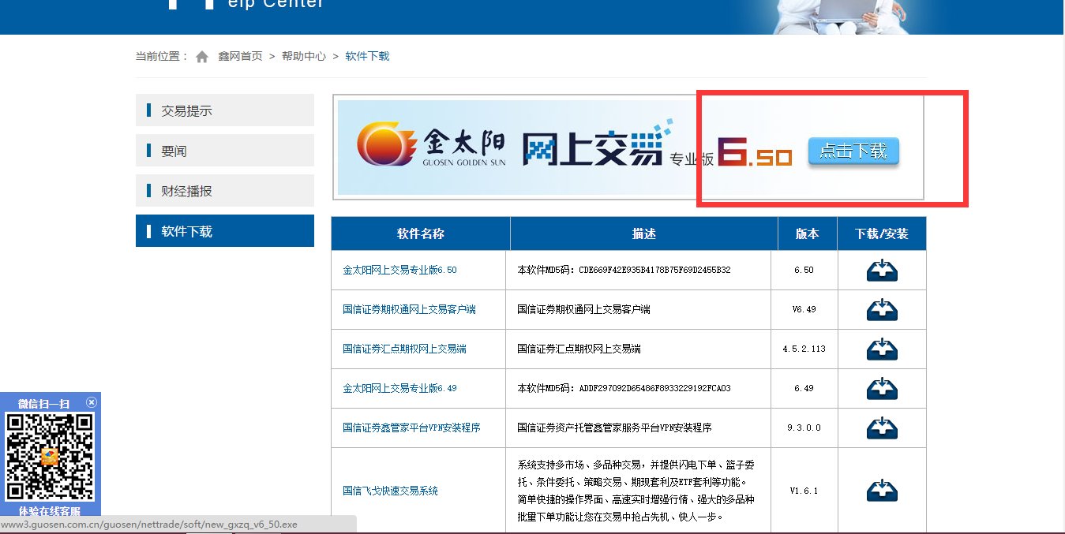1065x534 pixels.
Task: Click the download icon for 国信证券鑫管家平台VPN安装程序
Action: (882, 428)
